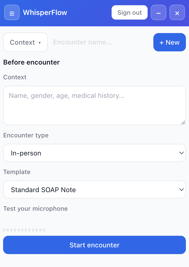
Task: Click the Context label above the text area
Action: (15, 77)
